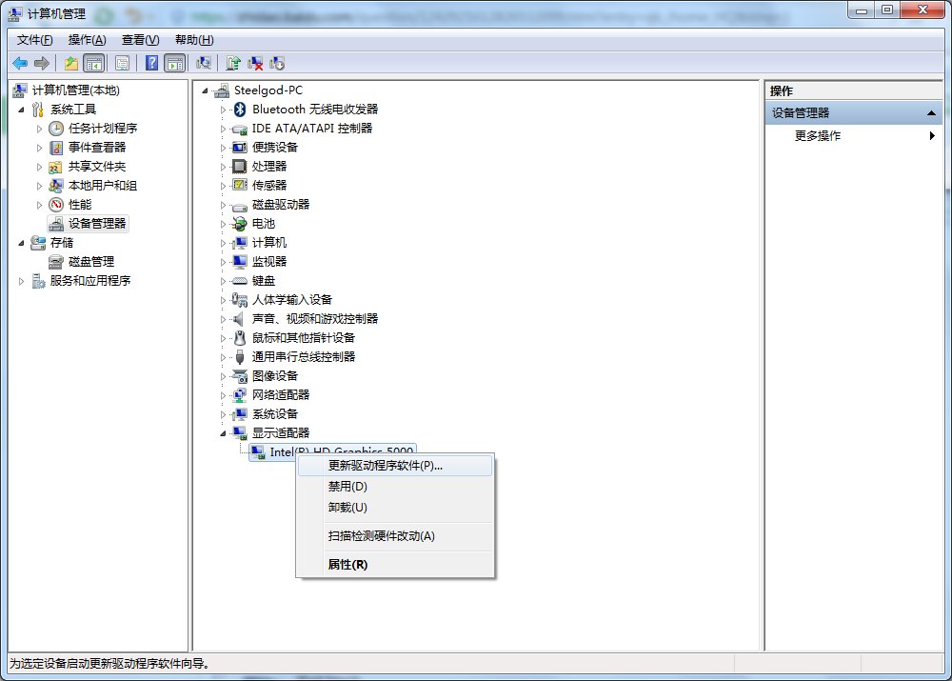Open the 更多操作 submenu arrow
952x681 pixels.
(931, 135)
